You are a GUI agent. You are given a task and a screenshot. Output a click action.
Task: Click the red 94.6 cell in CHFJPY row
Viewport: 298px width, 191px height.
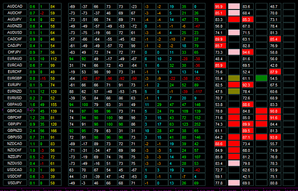(247, 52)
